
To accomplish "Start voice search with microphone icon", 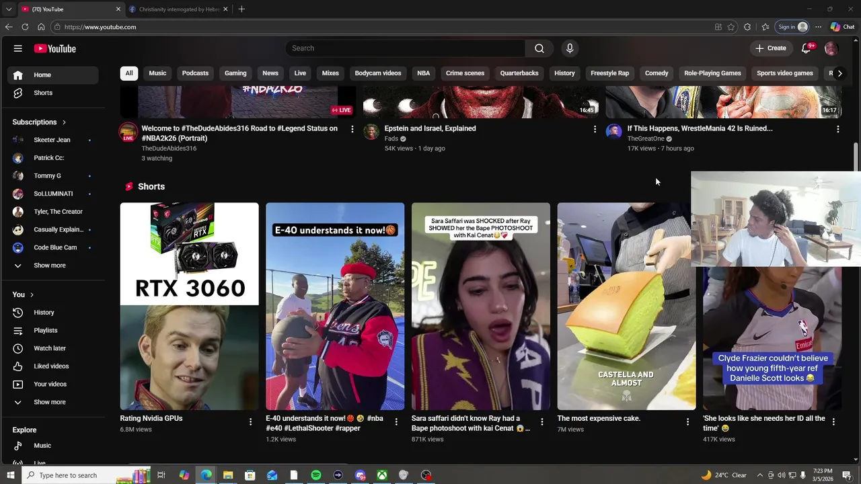I will [x=570, y=48].
